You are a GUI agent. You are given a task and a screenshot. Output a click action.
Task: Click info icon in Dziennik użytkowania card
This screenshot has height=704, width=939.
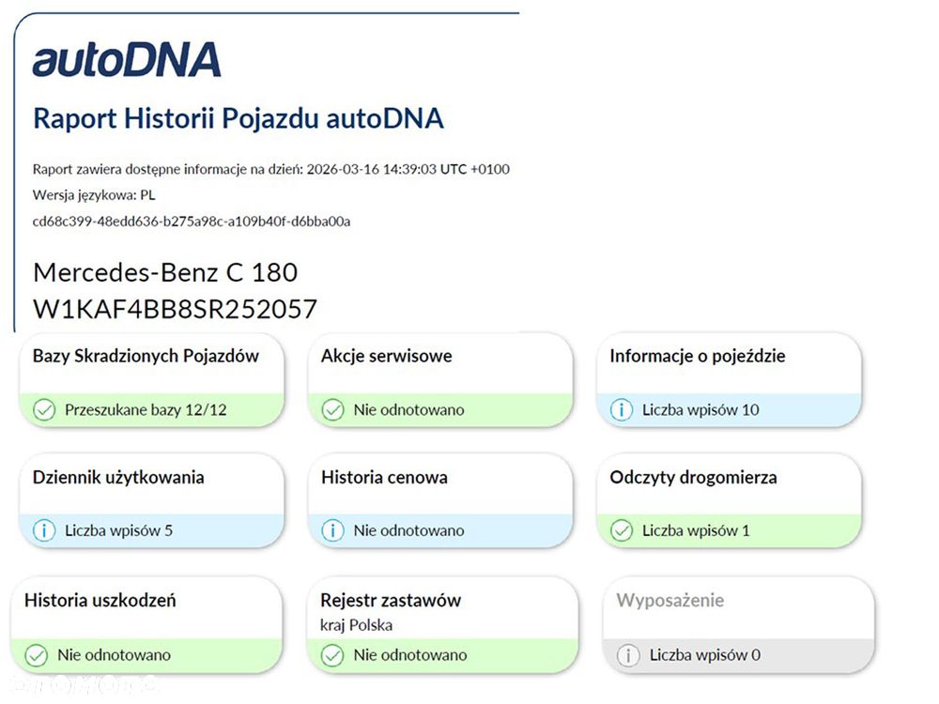click(44, 530)
